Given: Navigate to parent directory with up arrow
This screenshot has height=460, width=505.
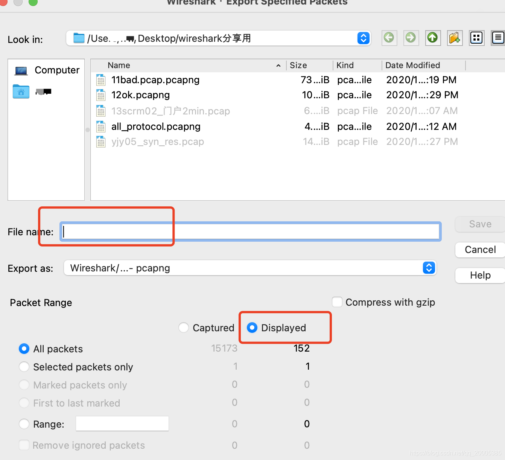Looking at the screenshot, I should click(x=433, y=38).
